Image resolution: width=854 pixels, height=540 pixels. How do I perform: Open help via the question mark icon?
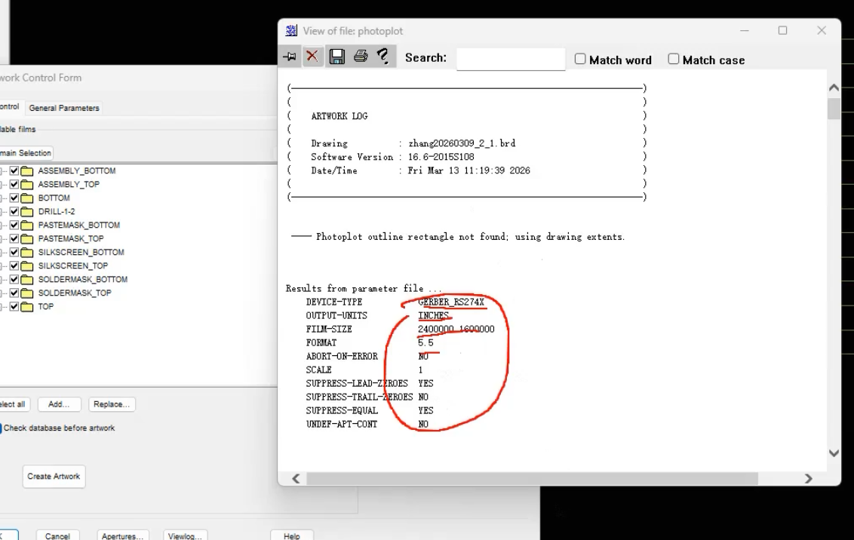pos(383,56)
